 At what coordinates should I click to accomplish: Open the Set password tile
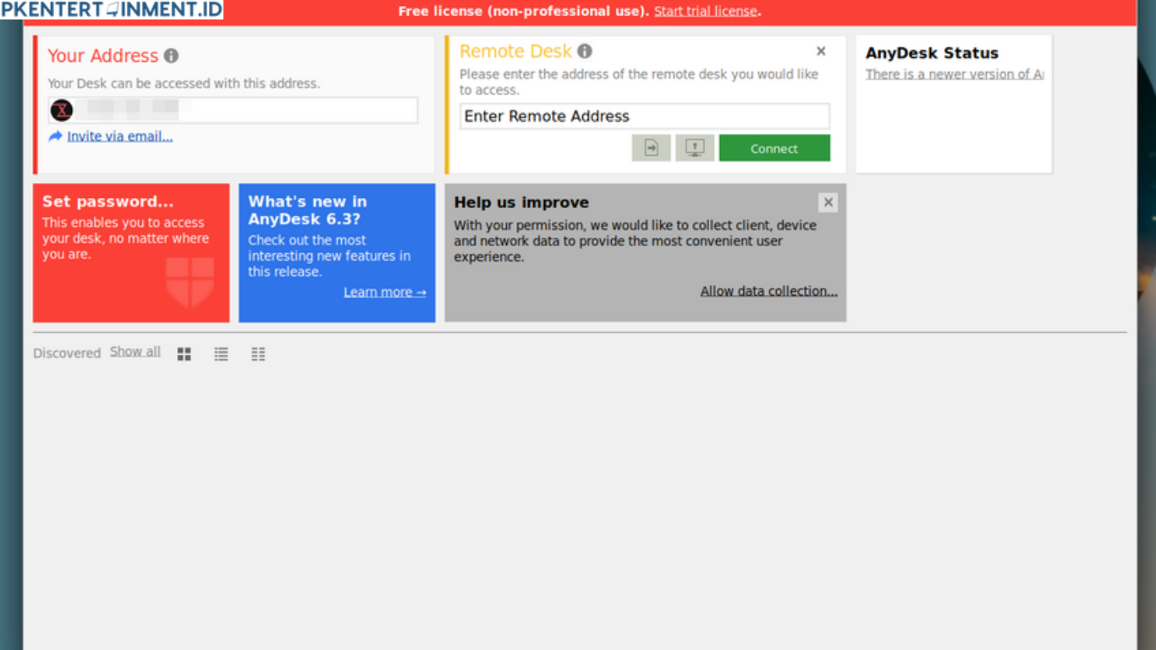[131, 253]
